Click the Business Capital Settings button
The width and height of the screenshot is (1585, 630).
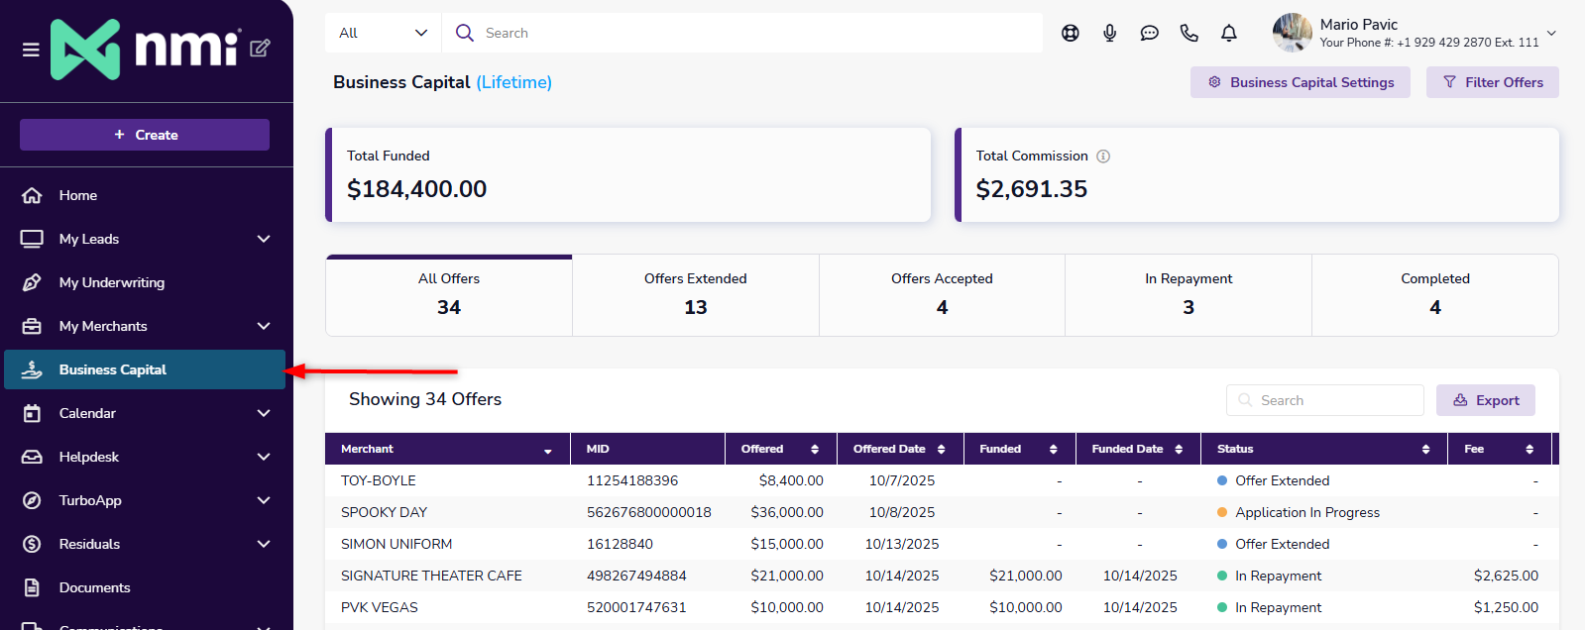(x=1300, y=82)
